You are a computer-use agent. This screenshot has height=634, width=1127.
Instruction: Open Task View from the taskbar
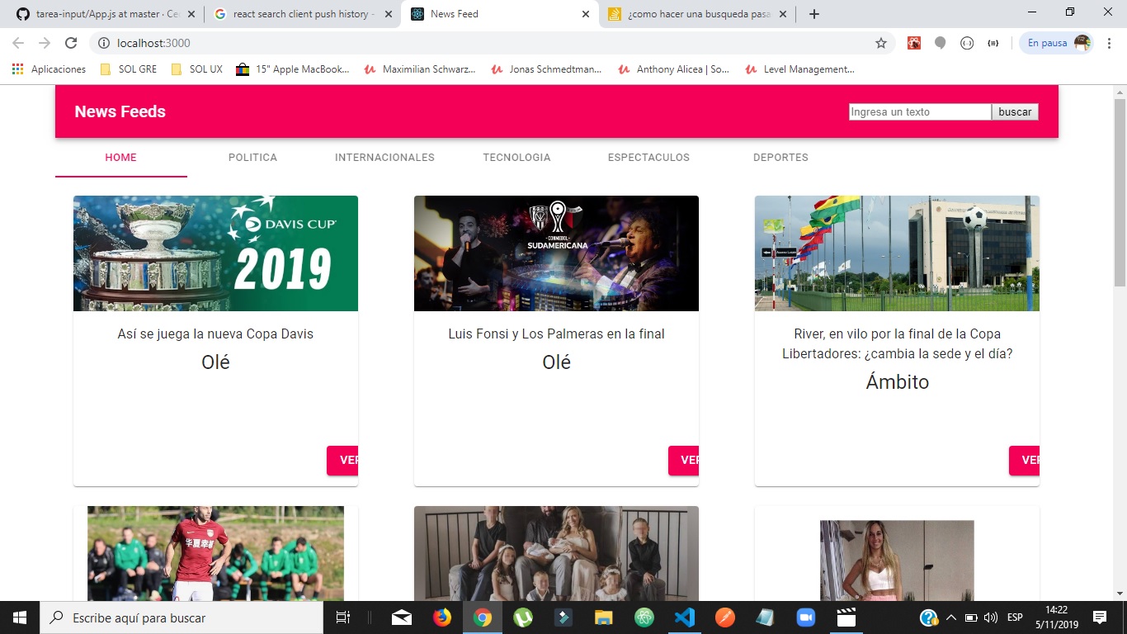(343, 617)
